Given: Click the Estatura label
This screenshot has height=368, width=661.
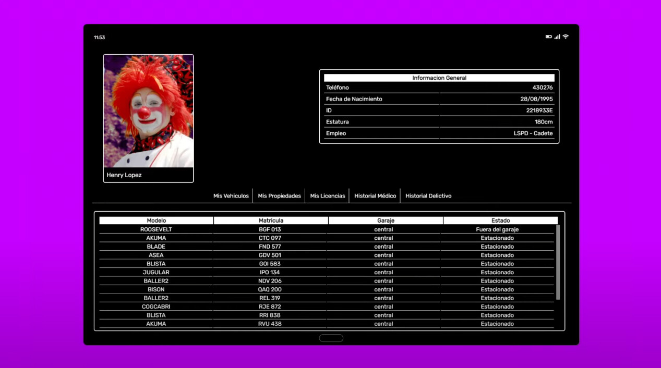Looking at the screenshot, I should point(338,122).
